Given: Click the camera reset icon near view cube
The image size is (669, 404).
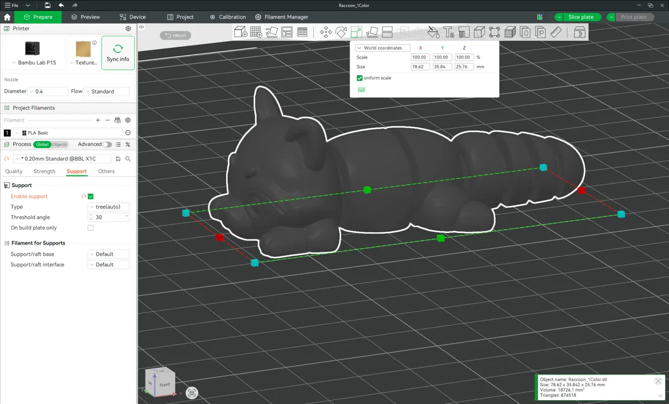Looking at the screenshot, I should pos(192,393).
